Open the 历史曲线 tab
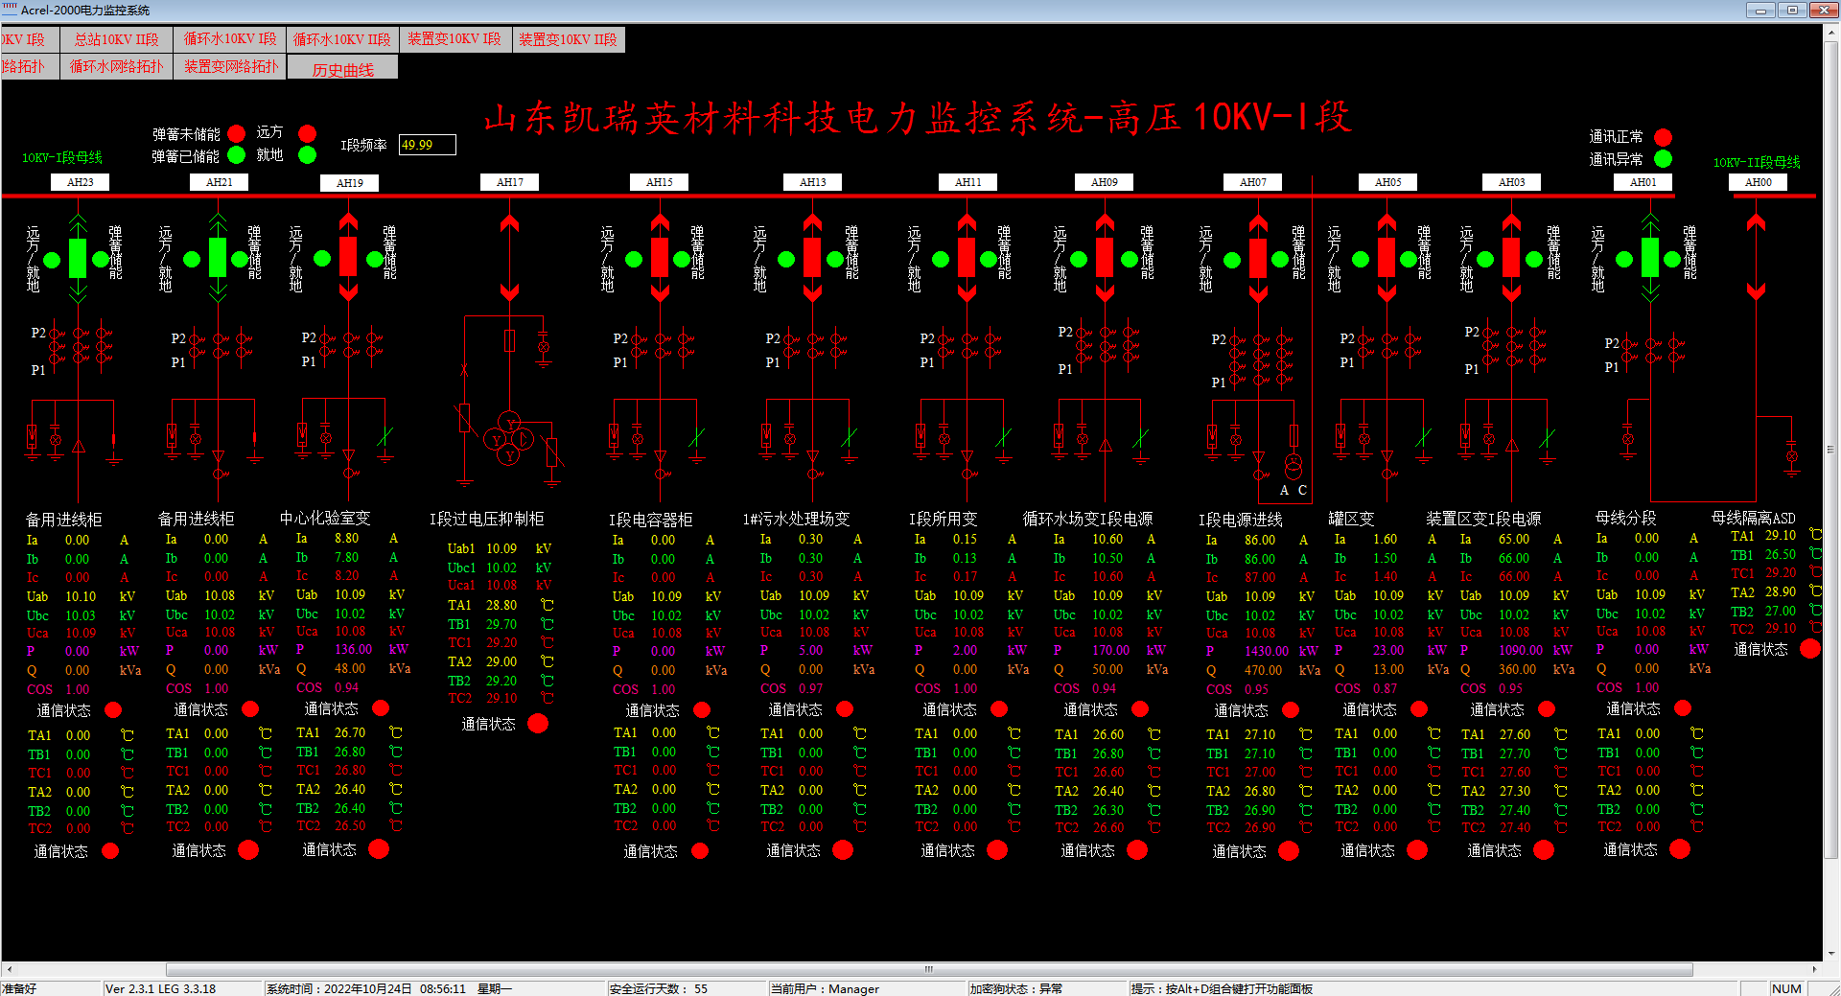The height and width of the screenshot is (996, 1841). 342,69
